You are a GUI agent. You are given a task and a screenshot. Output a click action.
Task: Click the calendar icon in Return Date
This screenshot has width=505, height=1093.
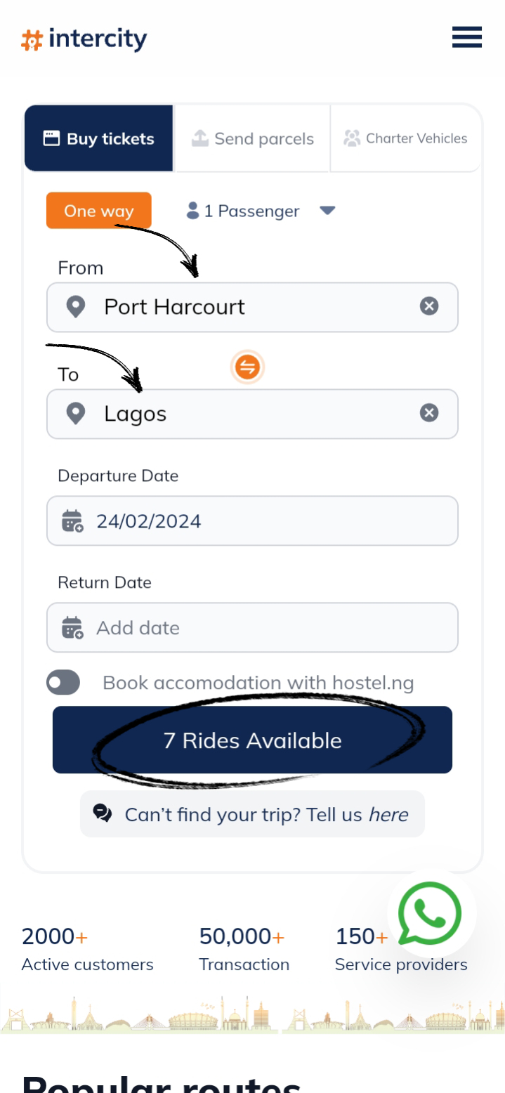(x=72, y=627)
